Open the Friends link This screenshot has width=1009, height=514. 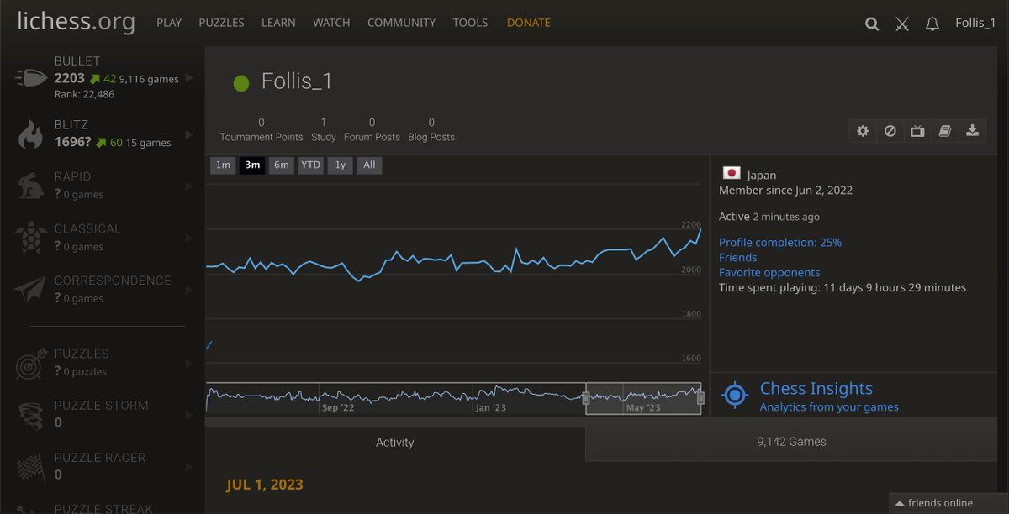tap(738, 257)
